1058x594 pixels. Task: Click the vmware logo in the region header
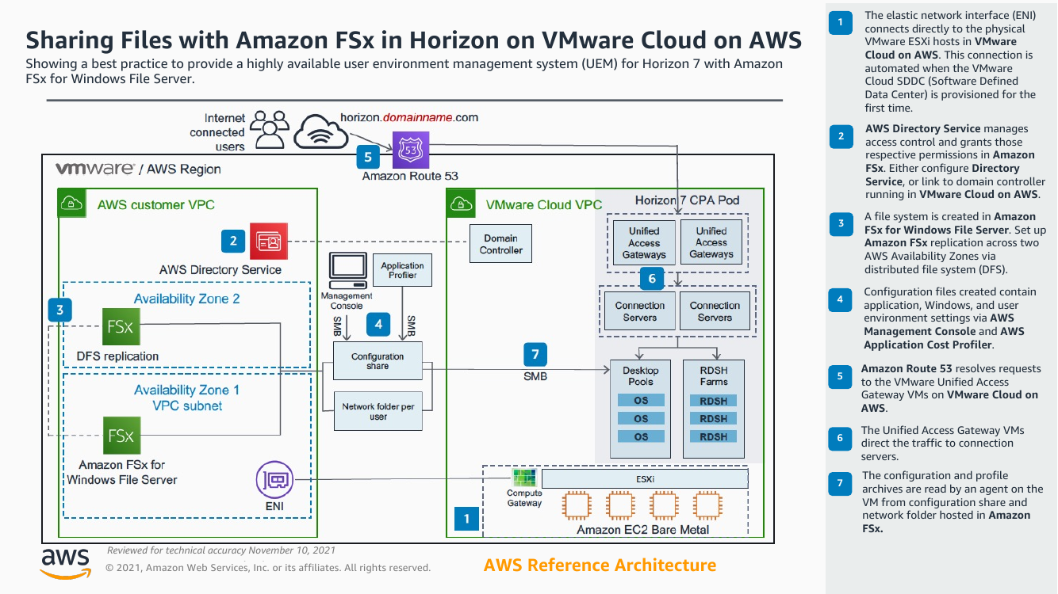click(x=94, y=169)
